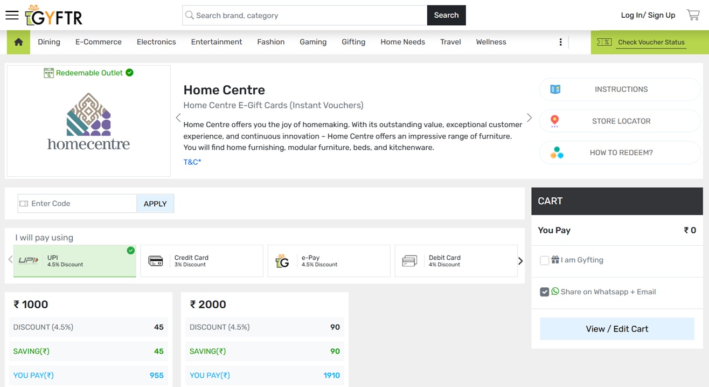Enable the I am Gyfting checkbox

545,260
